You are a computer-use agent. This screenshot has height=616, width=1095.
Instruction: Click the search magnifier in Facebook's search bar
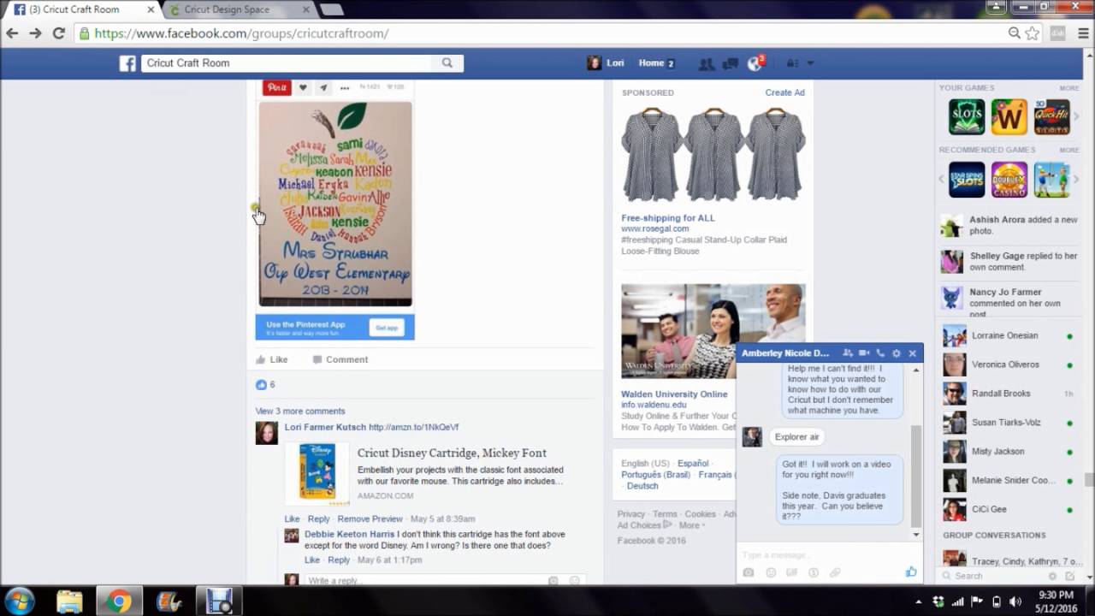[447, 63]
